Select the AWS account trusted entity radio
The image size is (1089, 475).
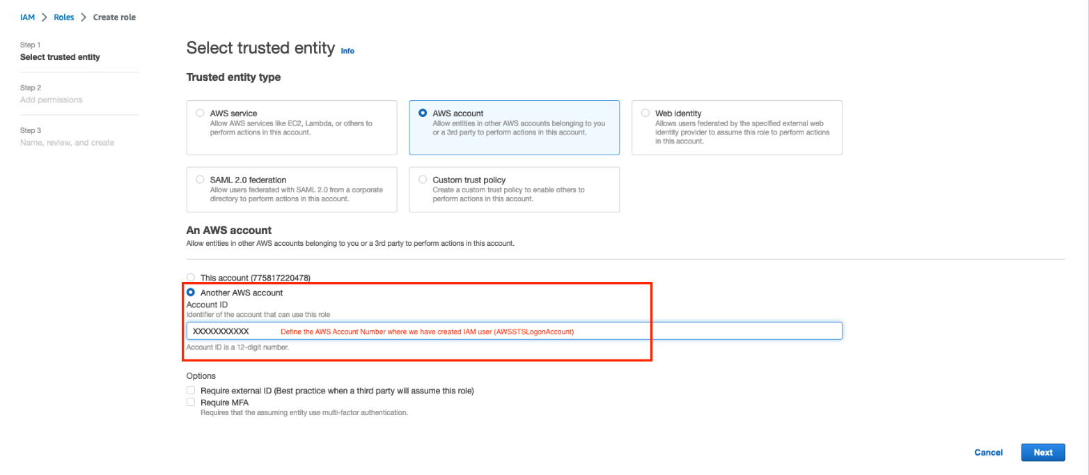[x=424, y=113]
